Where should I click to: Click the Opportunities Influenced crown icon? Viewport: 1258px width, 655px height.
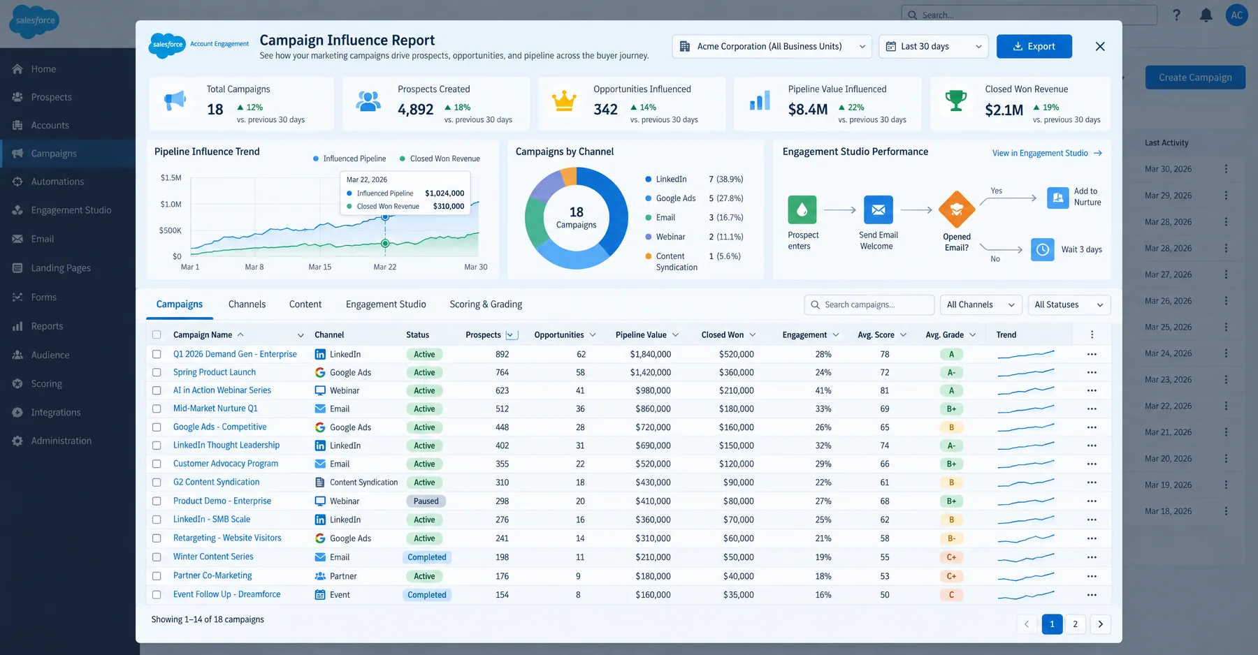(x=564, y=101)
